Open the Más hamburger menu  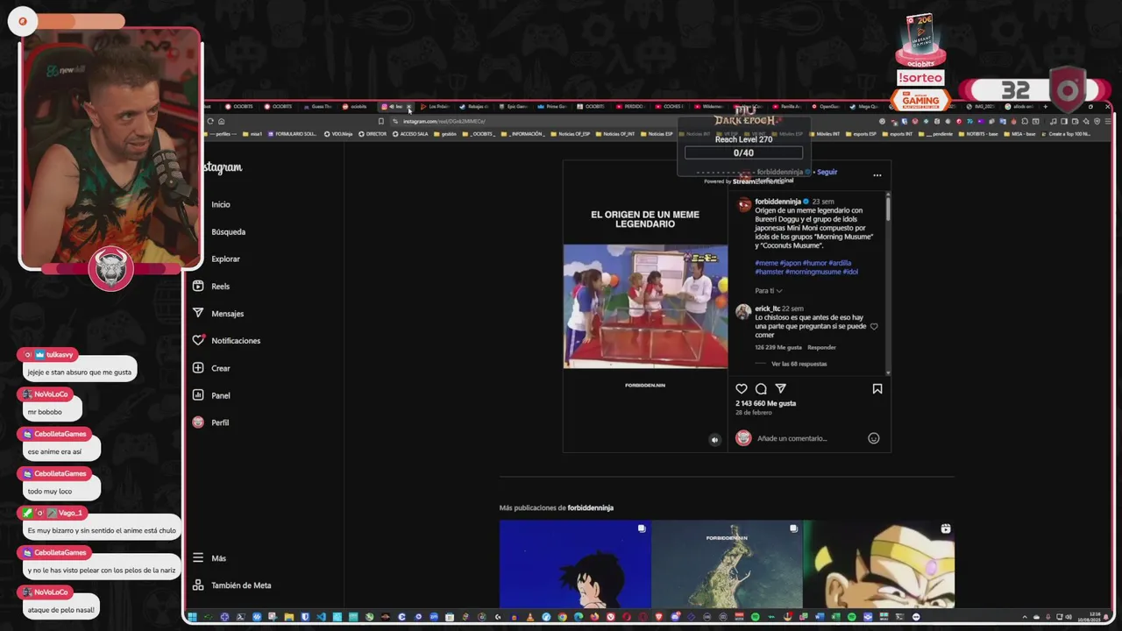[x=198, y=557]
